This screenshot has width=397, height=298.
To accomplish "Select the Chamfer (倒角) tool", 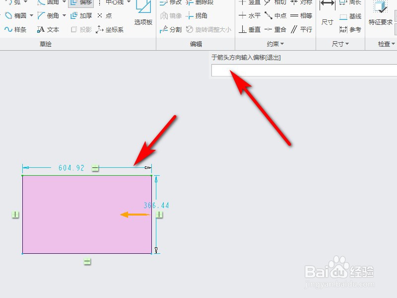I will pyautogui.click(x=48, y=16).
